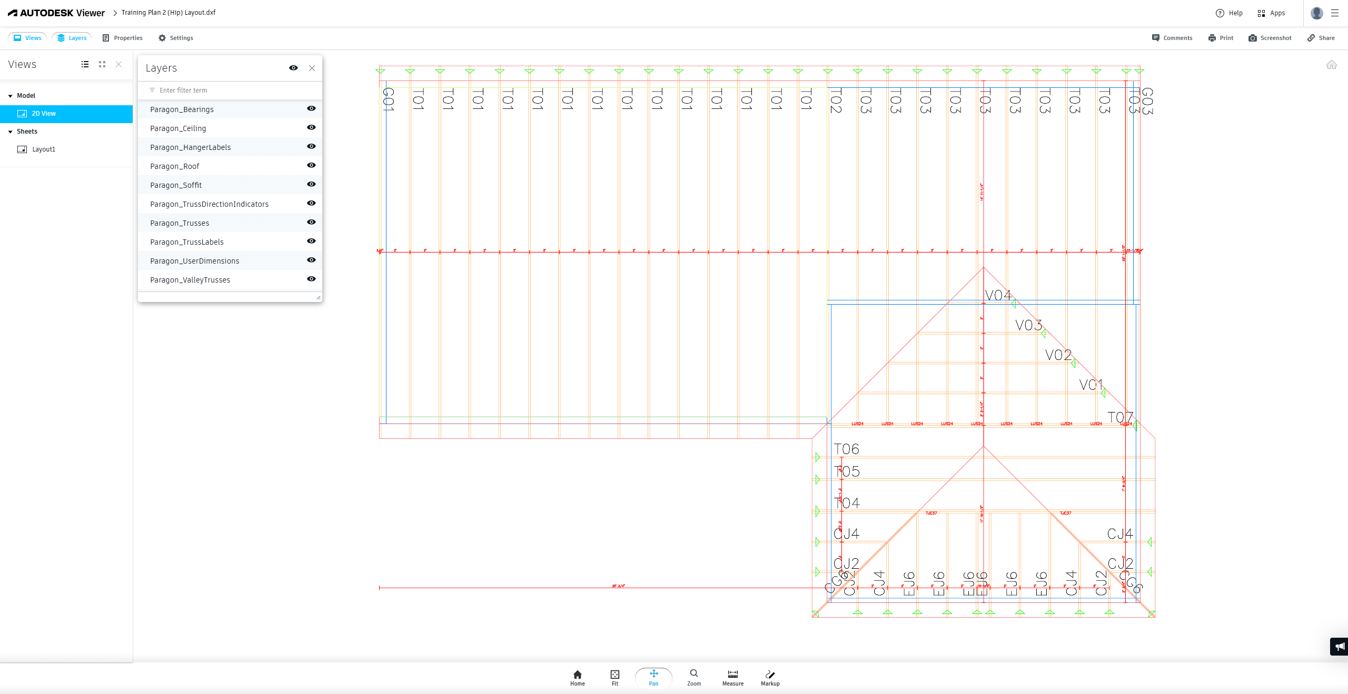
Task: Toggle visibility of Paragon_Roof layer
Action: tap(311, 165)
